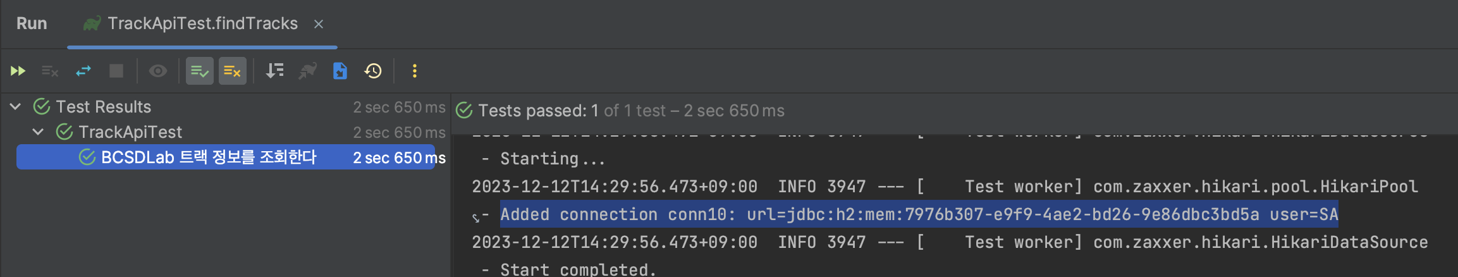Open test history clock icon

373,71
